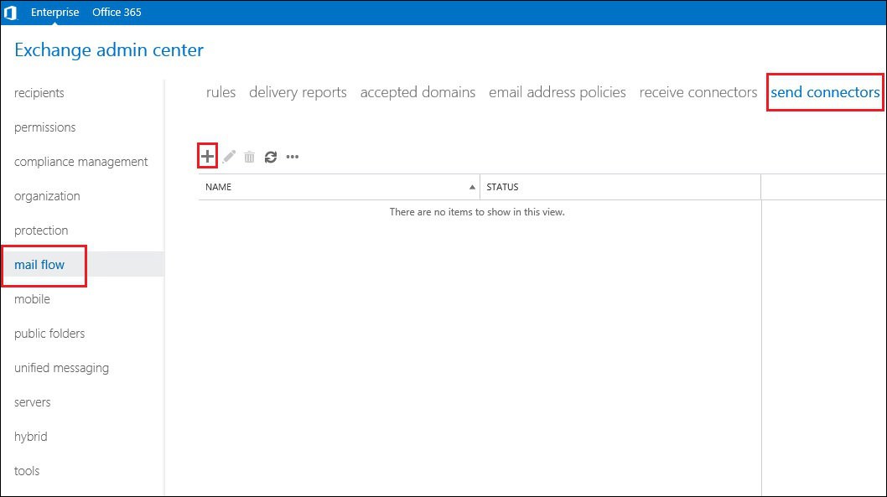Open the servers section
The width and height of the screenshot is (887, 497).
click(x=32, y=402)
